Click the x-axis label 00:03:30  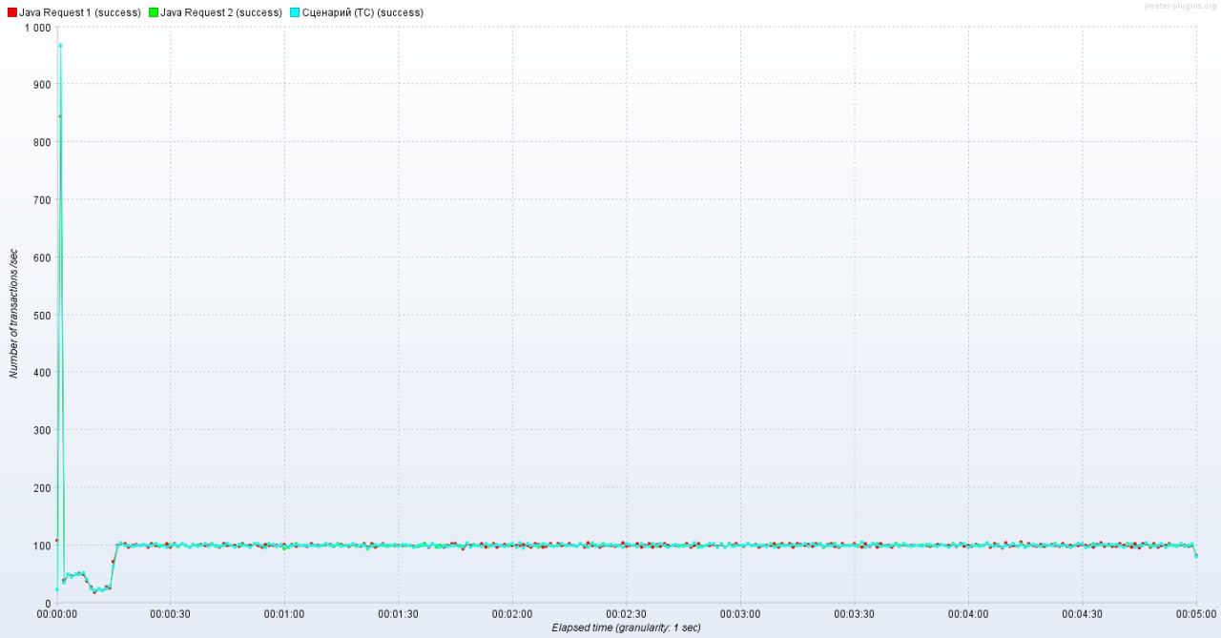[x=854, y=614]
